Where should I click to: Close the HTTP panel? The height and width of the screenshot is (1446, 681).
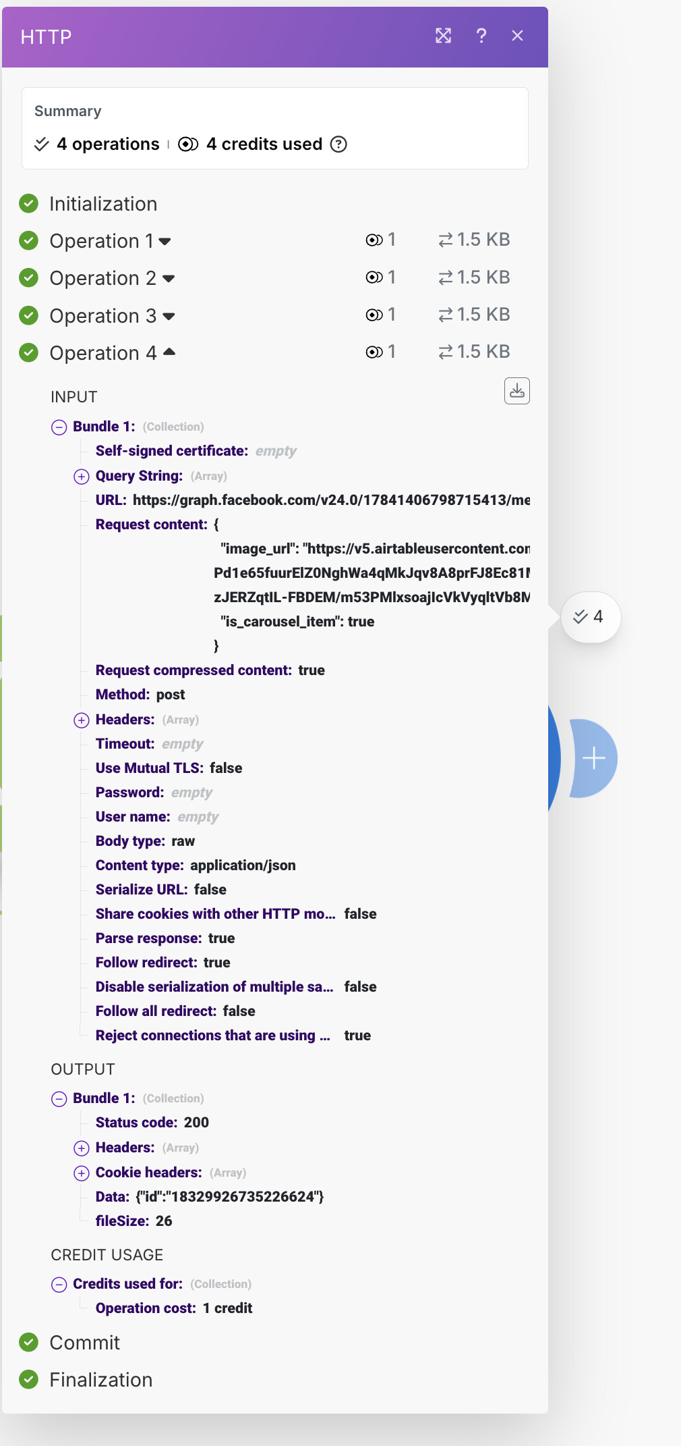pyautogui.click(x=517, y=36)
